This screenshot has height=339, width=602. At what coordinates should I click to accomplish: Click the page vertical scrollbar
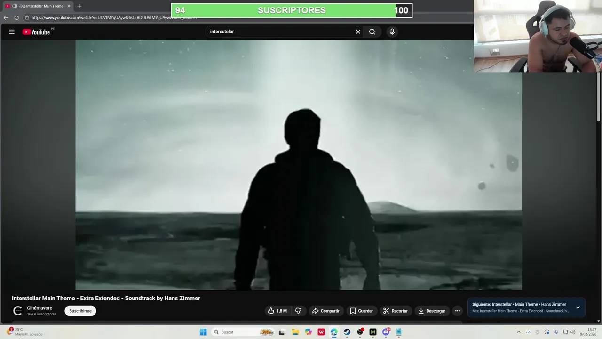[599, 97]
